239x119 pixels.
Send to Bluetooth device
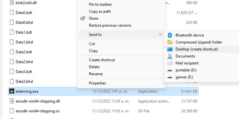190,35
